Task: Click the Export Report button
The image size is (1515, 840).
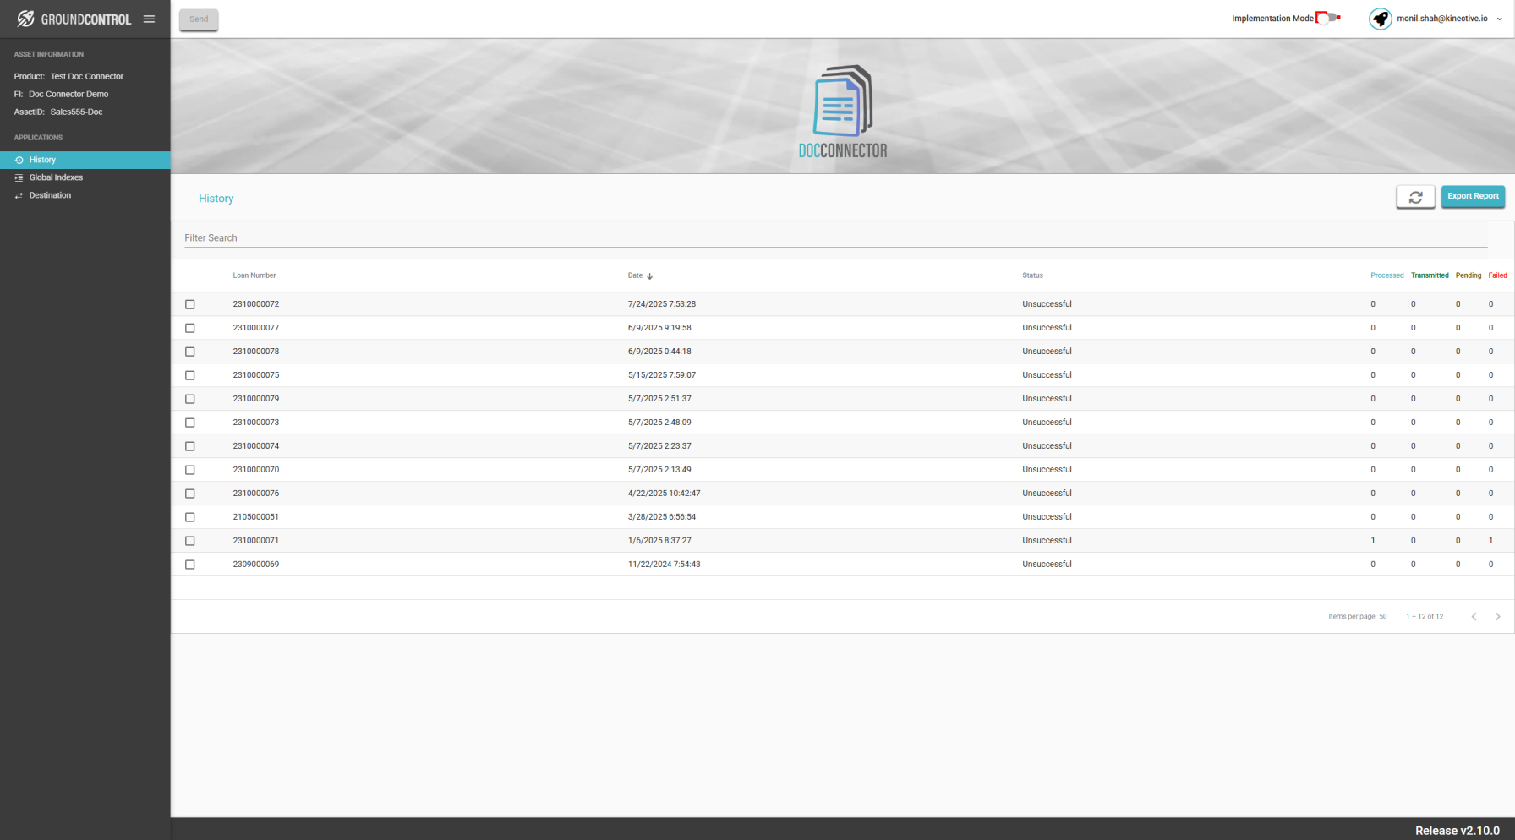Action: pyautogui.click(x=1473, y=196)
